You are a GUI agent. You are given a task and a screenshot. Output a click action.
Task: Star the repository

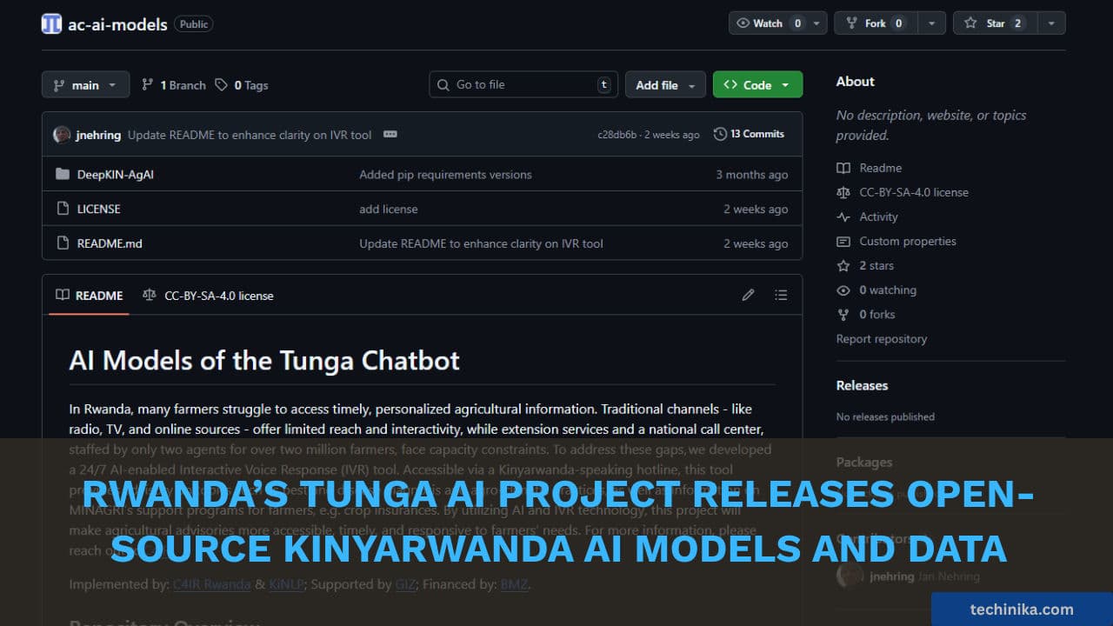tap(996, 23)
